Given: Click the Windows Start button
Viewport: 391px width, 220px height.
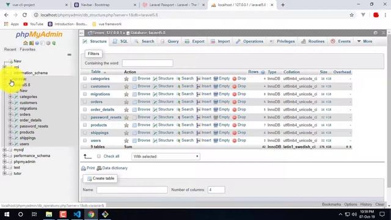Looking at the screenshot, I should coord(7,215).
